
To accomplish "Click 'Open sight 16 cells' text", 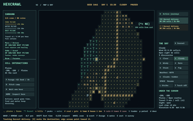I will [x=169, y=53].
